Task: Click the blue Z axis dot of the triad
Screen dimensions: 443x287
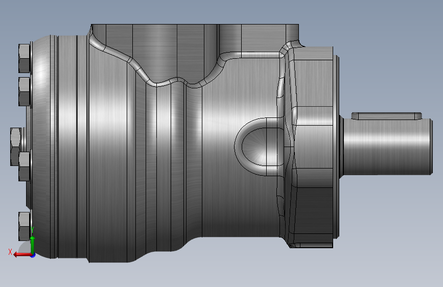Action: [x=33, y=256]
